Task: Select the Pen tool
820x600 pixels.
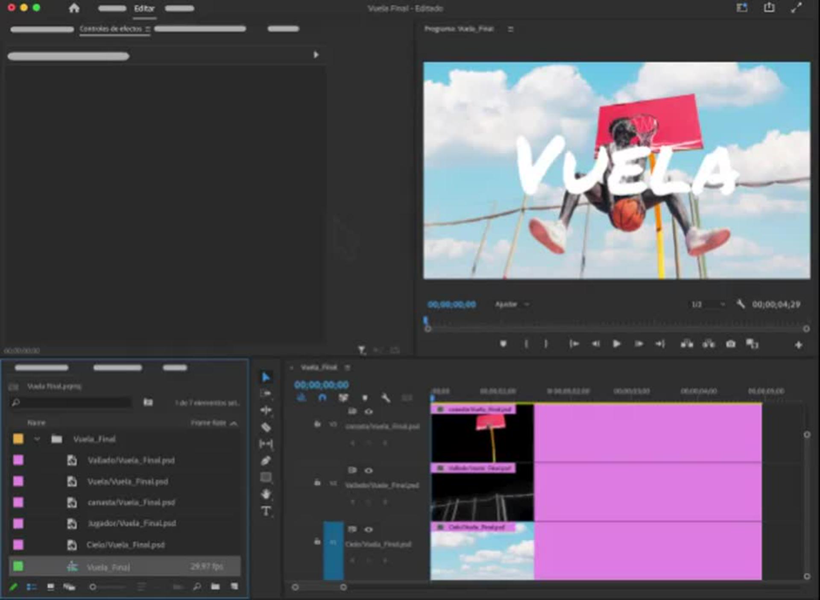Action: pyautogui.click(x=266, y=461)
